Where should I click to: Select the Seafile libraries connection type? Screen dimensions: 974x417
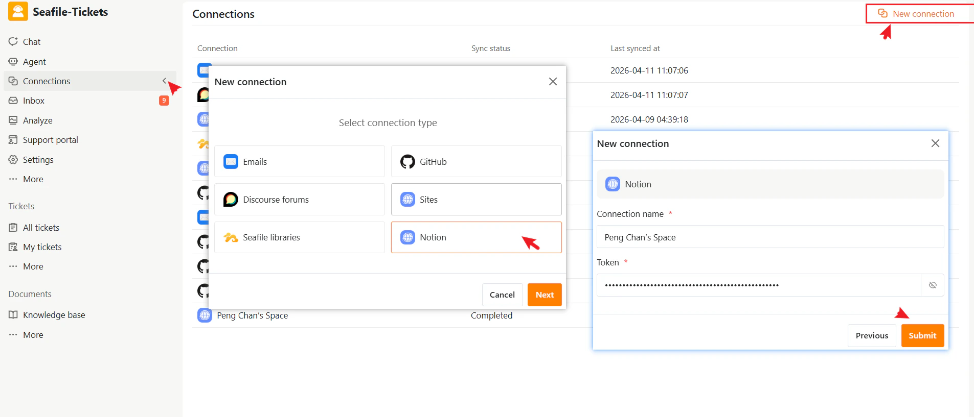[x=300, y=237]
